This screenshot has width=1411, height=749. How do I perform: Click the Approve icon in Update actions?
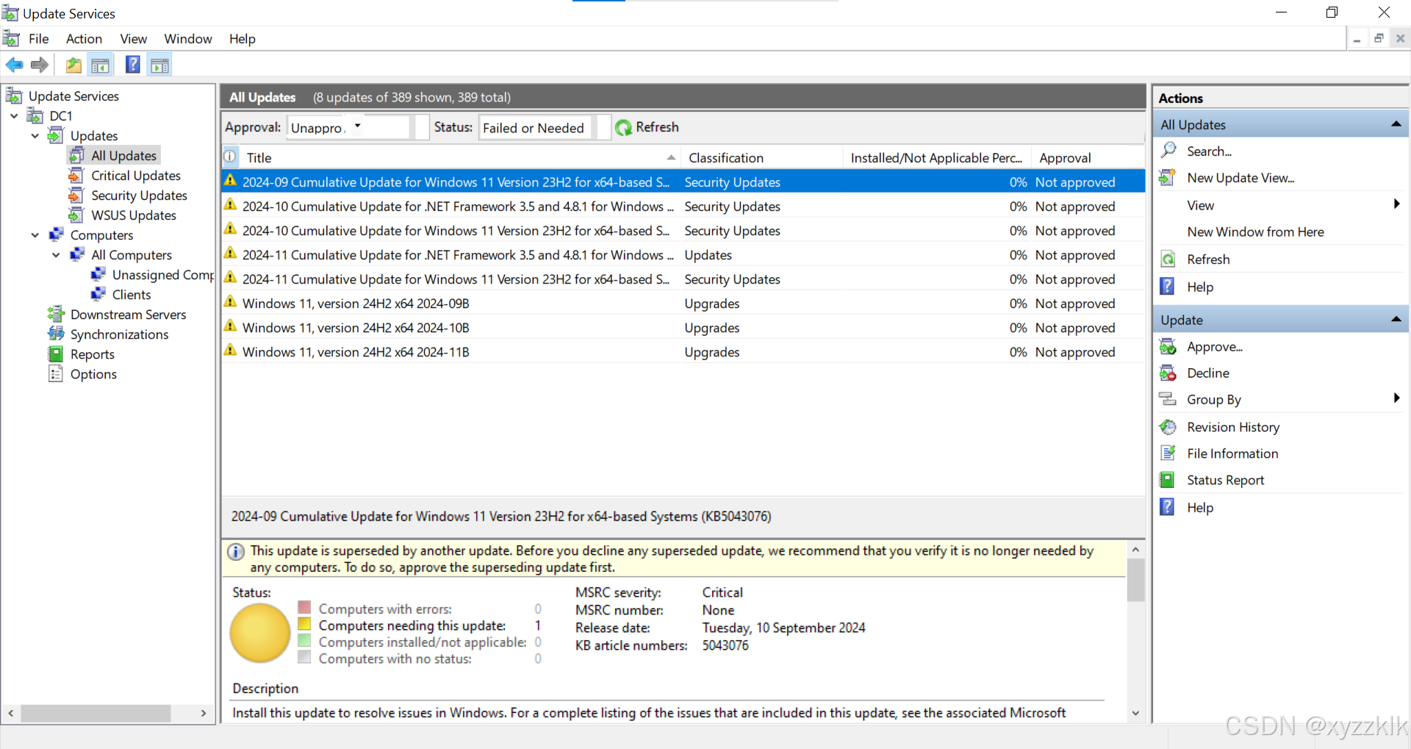pyautogui.click(x=1168, y=346)
